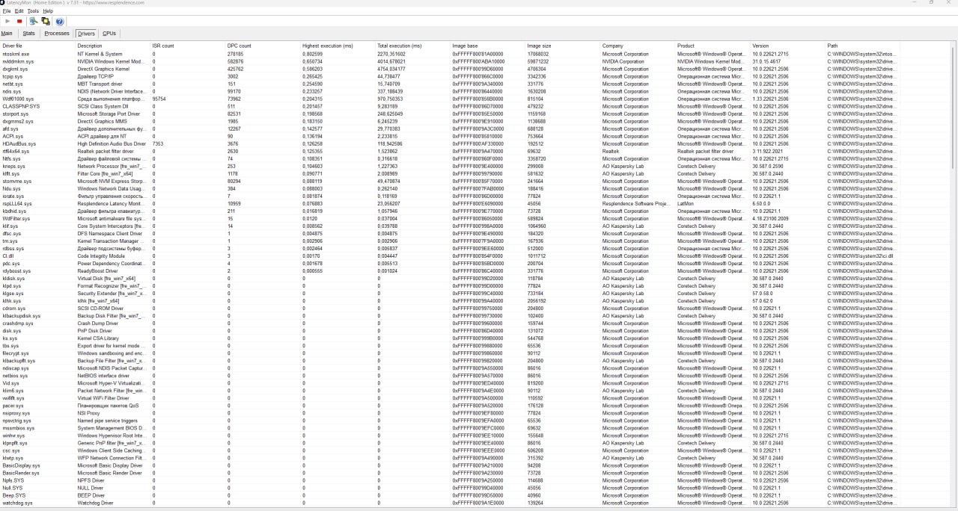Sort by the ISR count column header
The width and height of the screenshot is (958, 511).
[187, 46]
